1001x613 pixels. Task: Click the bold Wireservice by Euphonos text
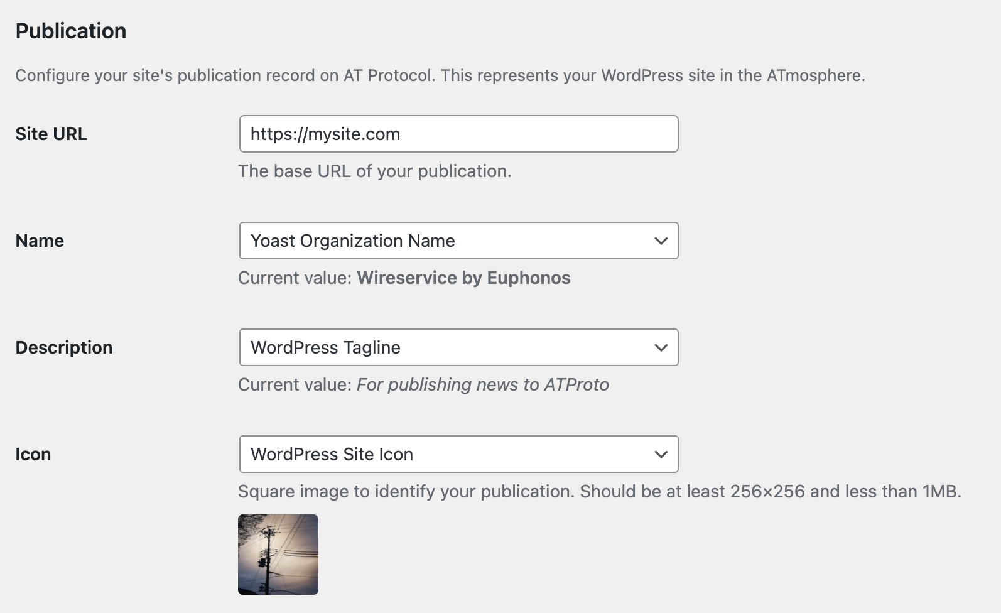click(x=463, y=278)
